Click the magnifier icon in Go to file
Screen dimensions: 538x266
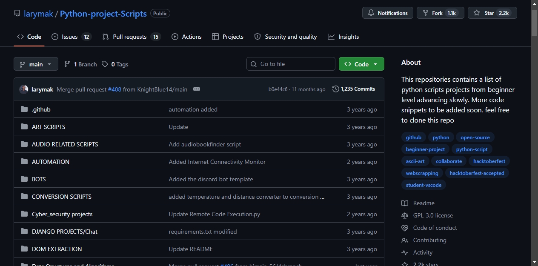pos(254,64)
